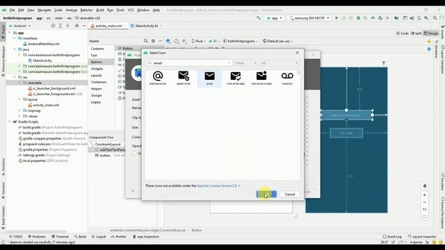This screenshot has height=250, width=445.
Task: Switch editor to Design view
Action: pyautogui.click(x=431, y=33)
